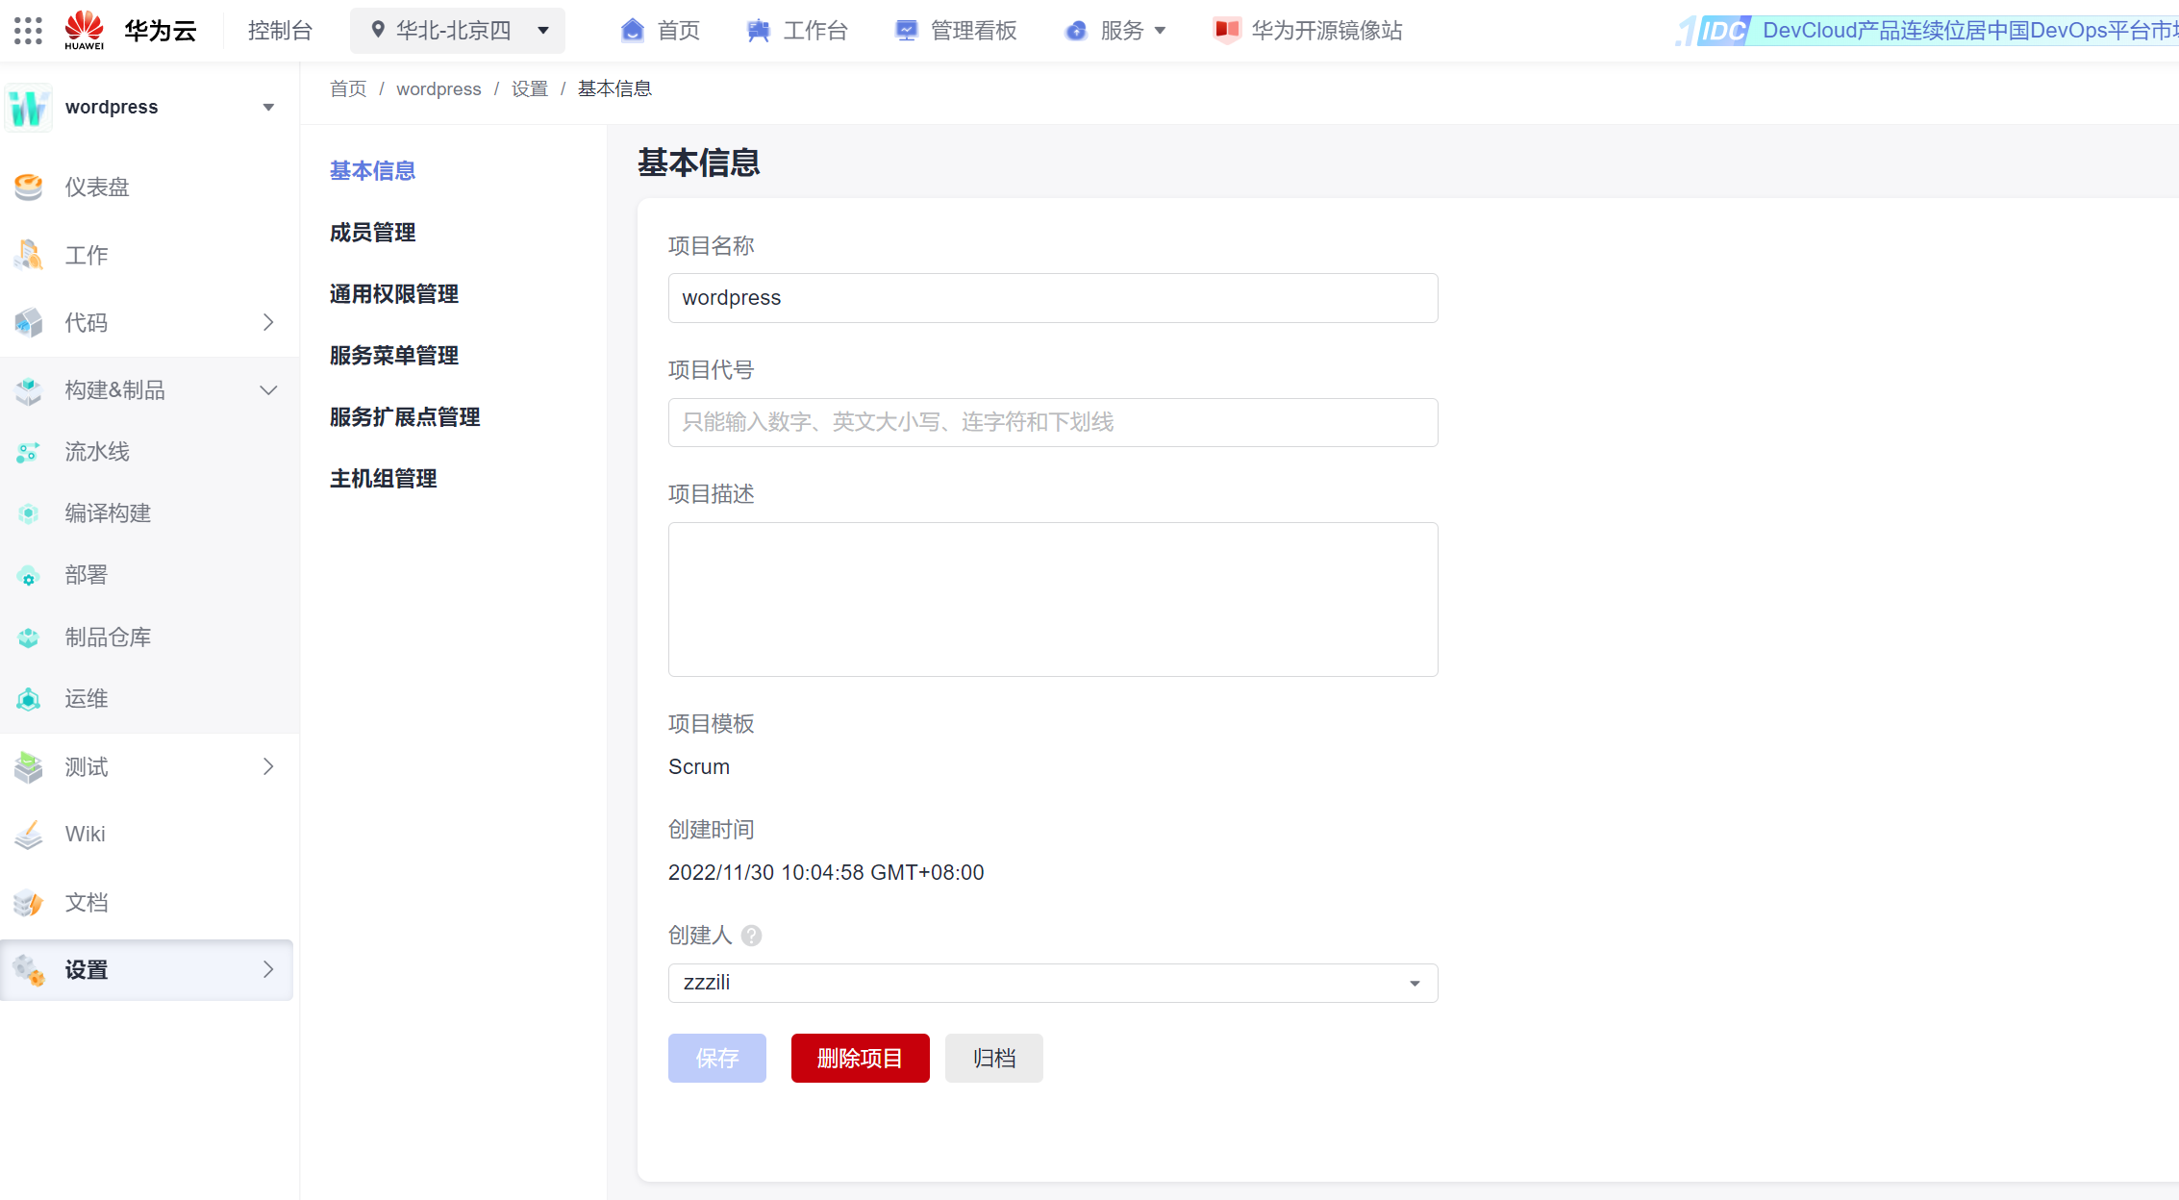Click the help icon beside 创建人

click(x=752, y=936)
